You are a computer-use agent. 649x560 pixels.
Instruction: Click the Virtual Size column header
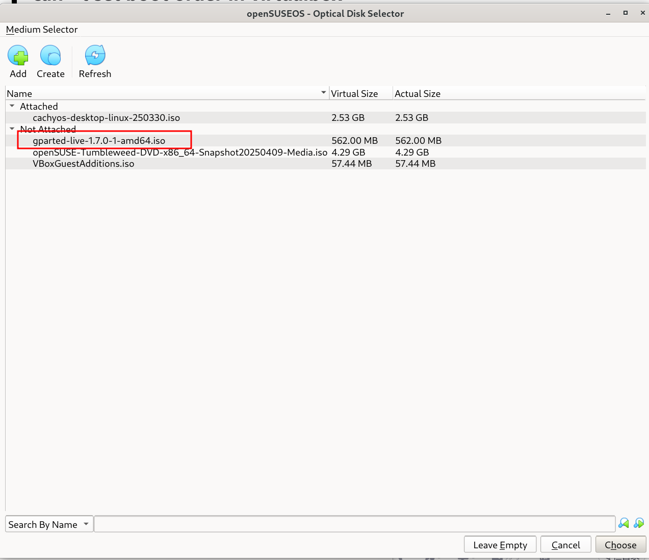point(361,93)
